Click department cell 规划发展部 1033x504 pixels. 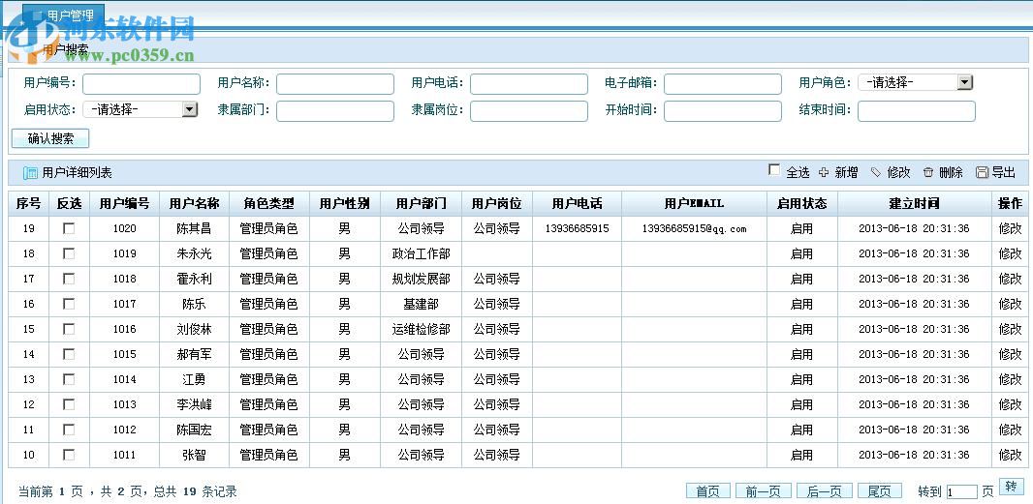(x=421, y=279)
